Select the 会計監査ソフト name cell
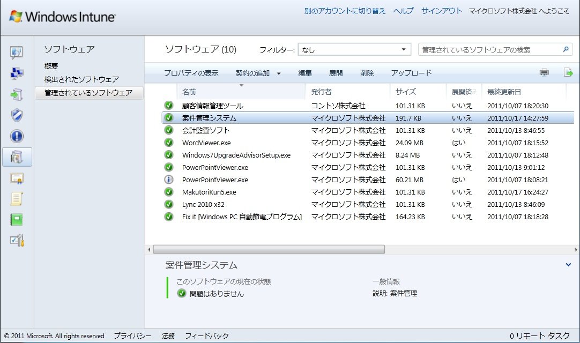This screenshot has height=343, width=580. click(x=206, y=130)
